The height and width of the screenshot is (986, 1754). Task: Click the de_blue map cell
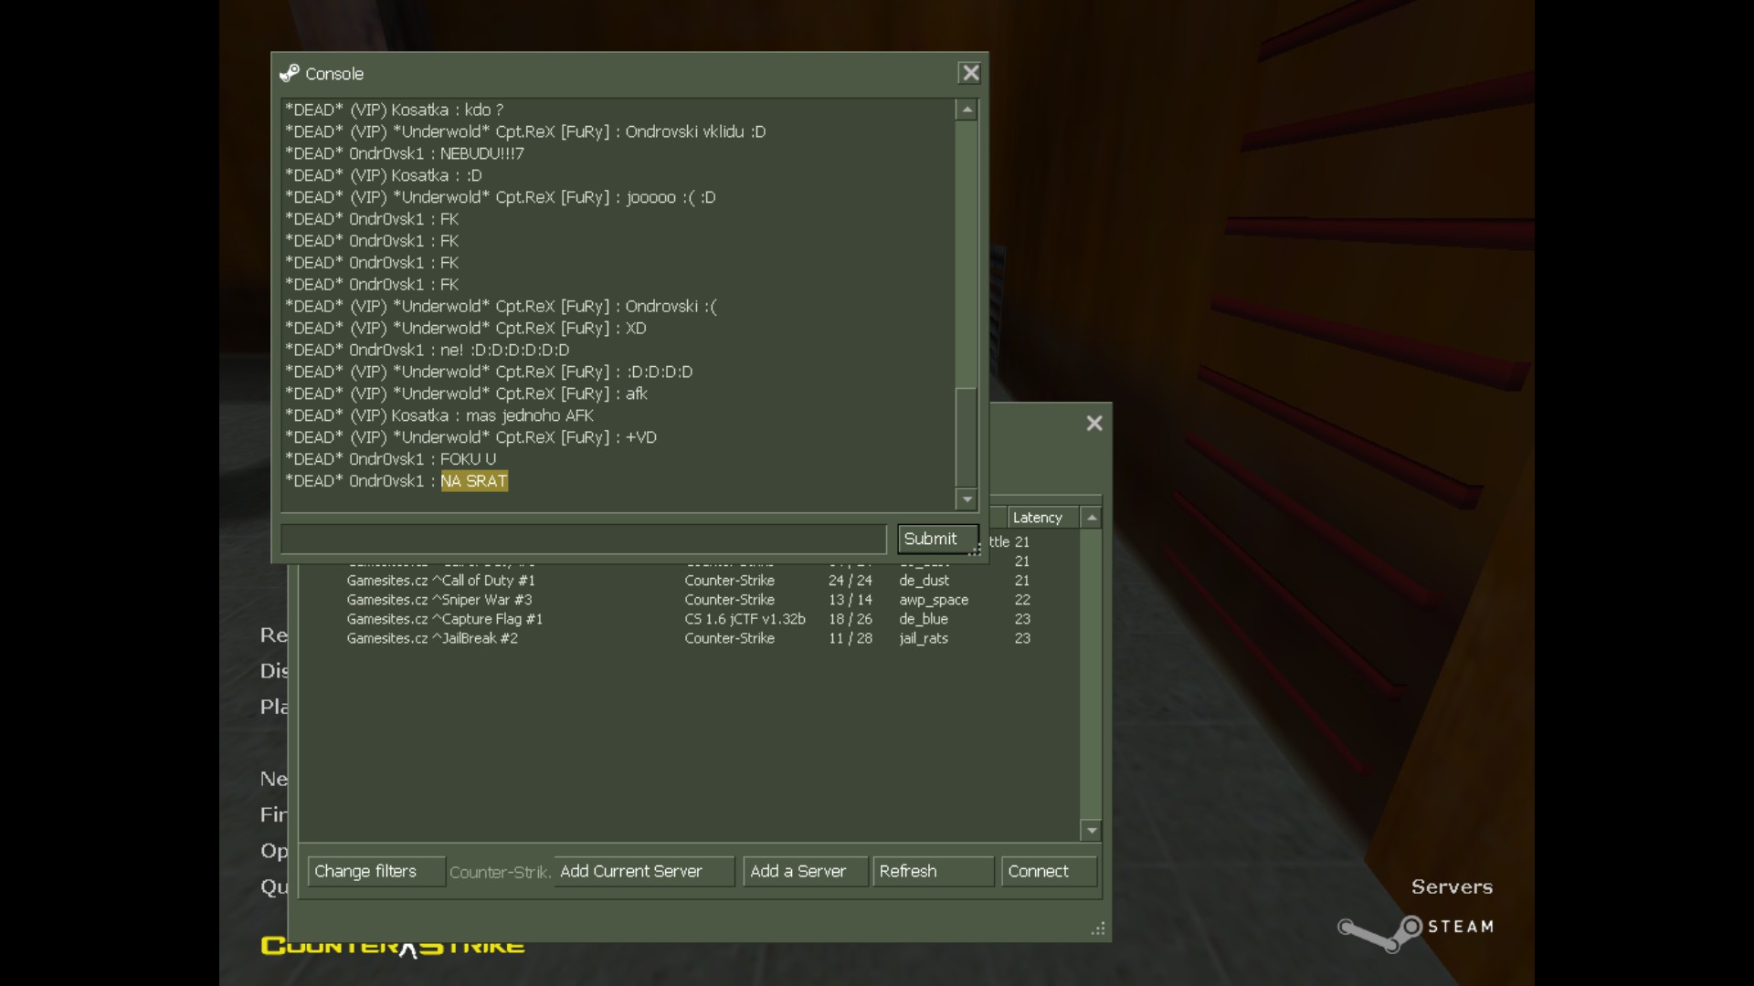pyautogui.click(x=923, y=619)
